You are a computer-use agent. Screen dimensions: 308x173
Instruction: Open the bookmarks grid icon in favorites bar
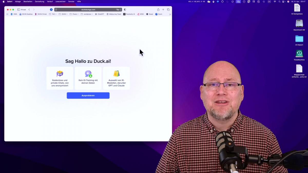pyautogui.click(x=7, y=14)
